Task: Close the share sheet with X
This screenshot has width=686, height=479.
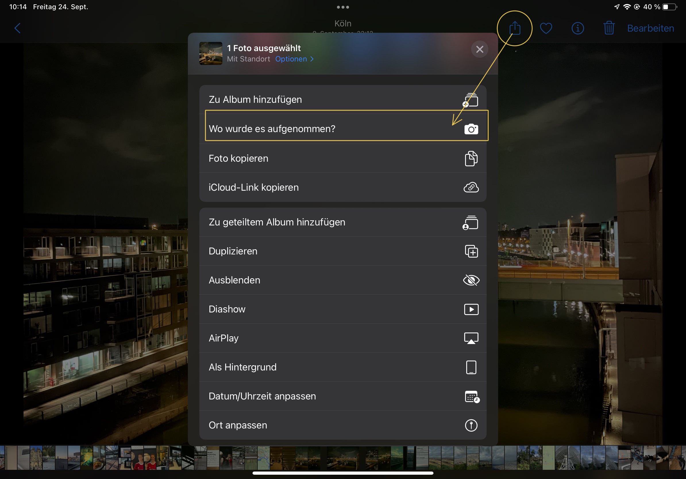Action: [479, 49]
